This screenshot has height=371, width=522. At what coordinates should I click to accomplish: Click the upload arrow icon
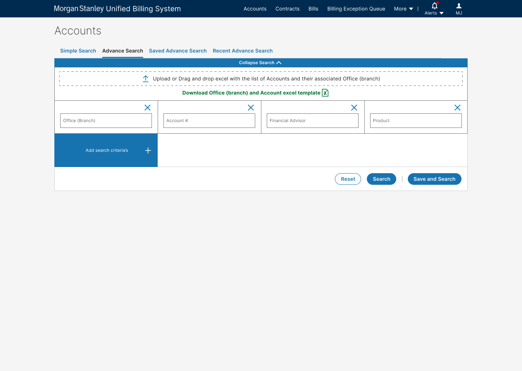(146, 79)
